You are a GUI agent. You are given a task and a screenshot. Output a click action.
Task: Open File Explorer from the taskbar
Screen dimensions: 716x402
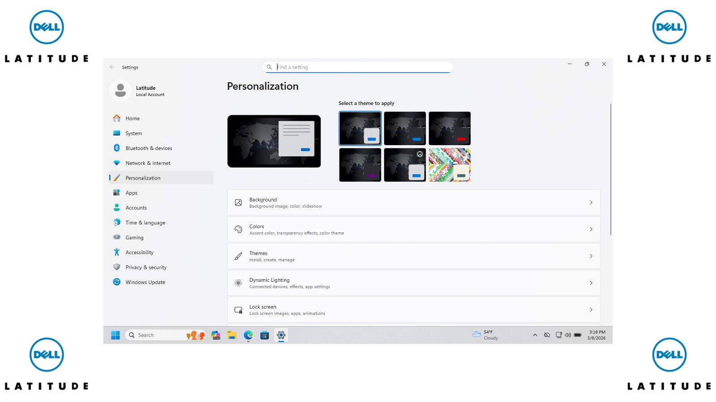pyautogui.click(x=232, y=335)
